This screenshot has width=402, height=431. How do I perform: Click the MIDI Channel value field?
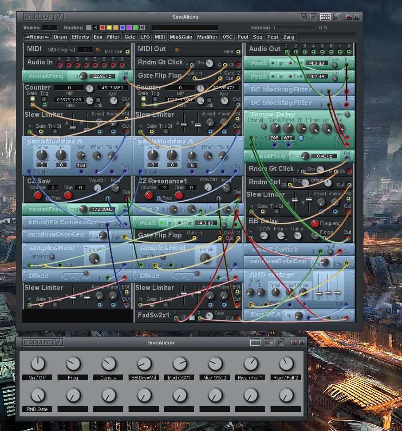tap(85, 50)
